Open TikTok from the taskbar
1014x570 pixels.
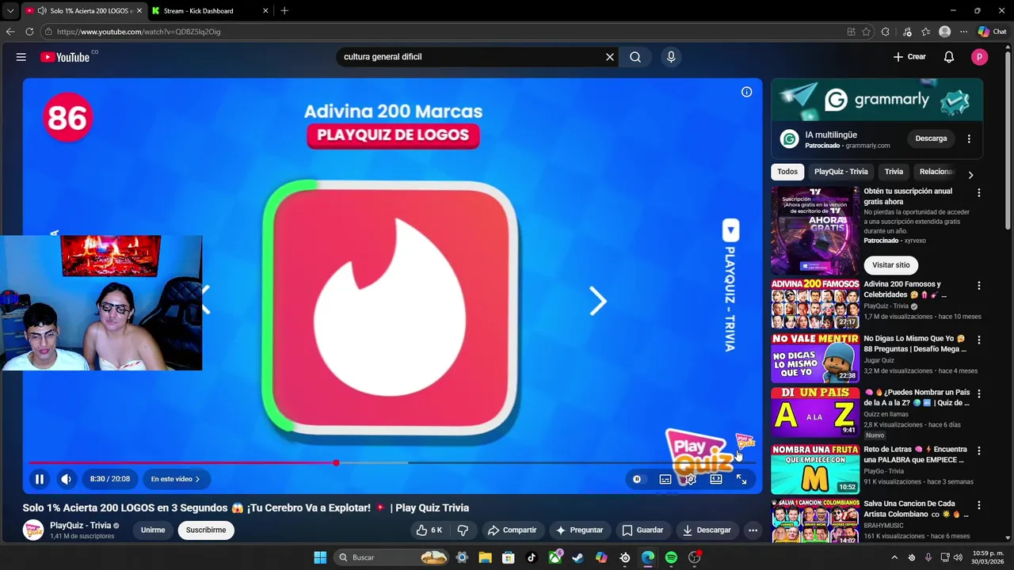pos(532,557)
